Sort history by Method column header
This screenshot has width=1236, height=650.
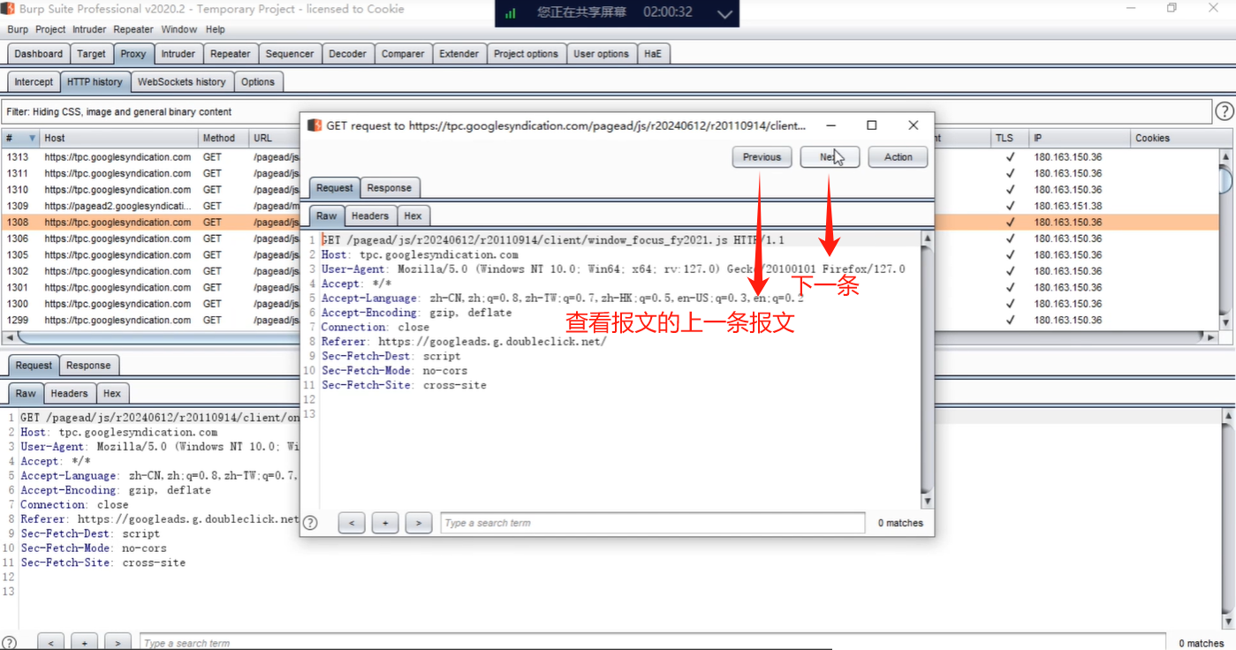click(224, 138)
